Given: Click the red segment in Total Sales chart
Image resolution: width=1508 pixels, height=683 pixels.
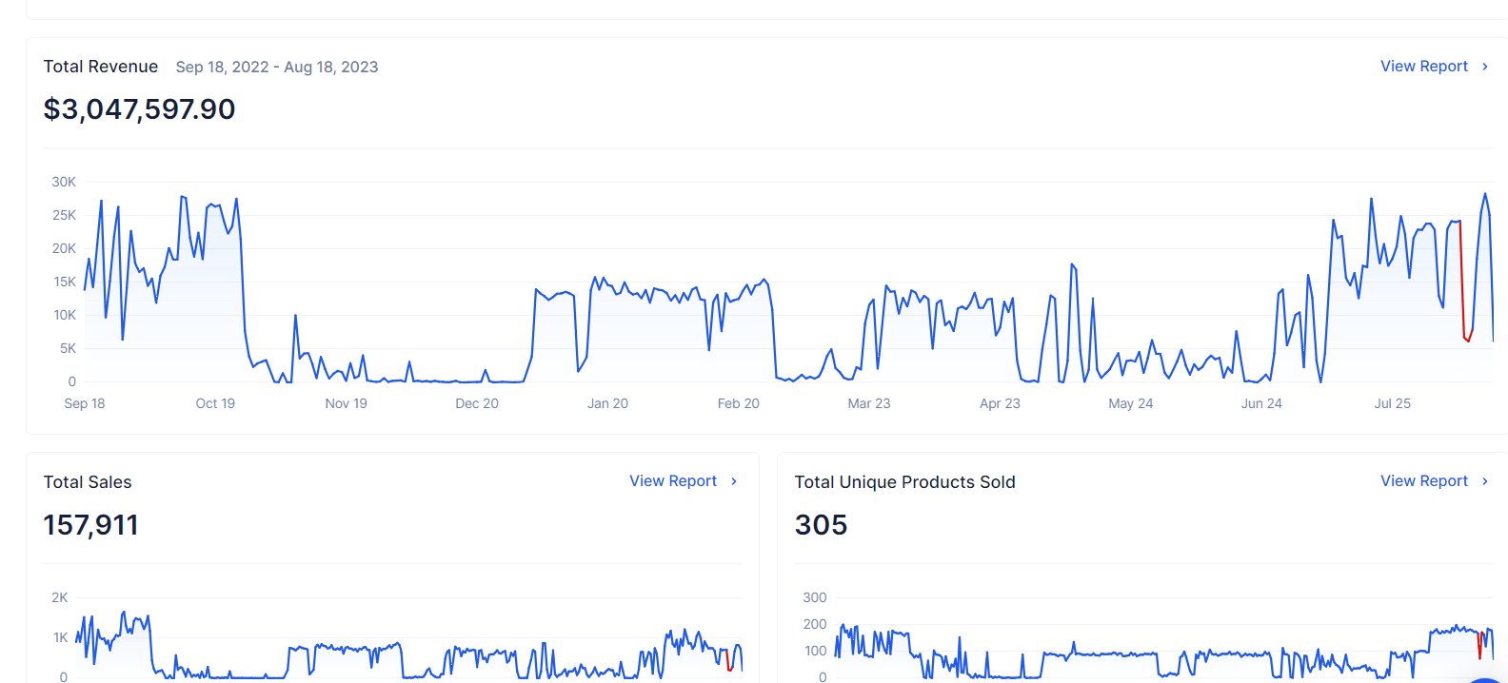Looking at the screenshot, I should pos(728,661).
